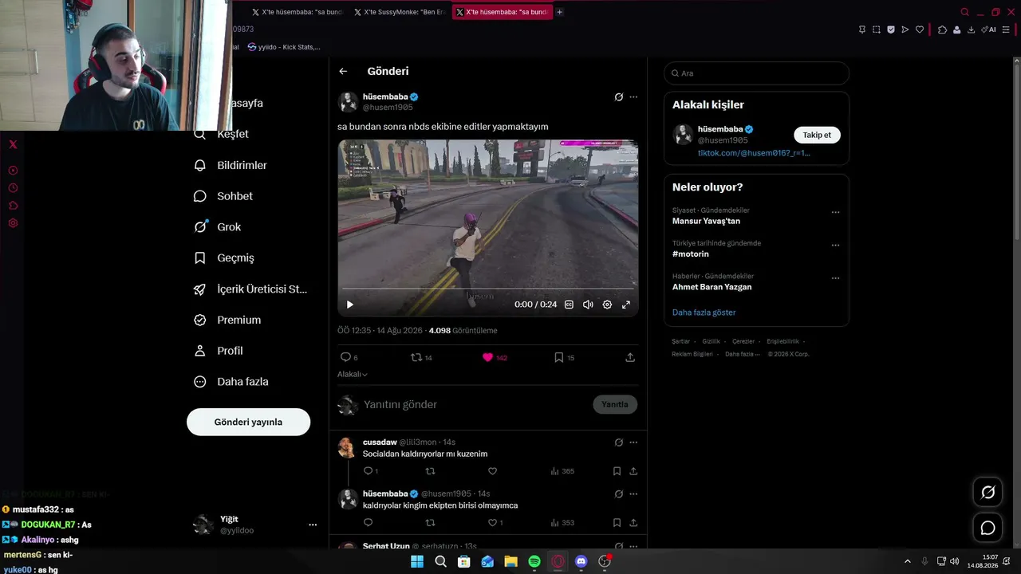Click the Gönderi yayınla button

pos(248,422)
